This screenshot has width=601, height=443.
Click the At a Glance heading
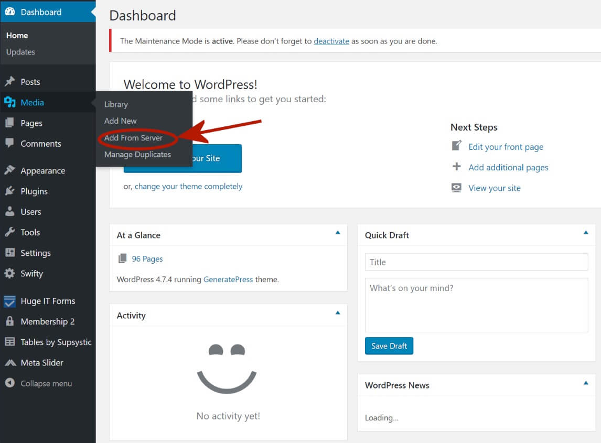[x=138, y=235]
